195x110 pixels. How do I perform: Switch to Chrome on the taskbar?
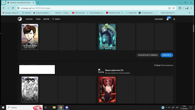[x=61, y=107]
